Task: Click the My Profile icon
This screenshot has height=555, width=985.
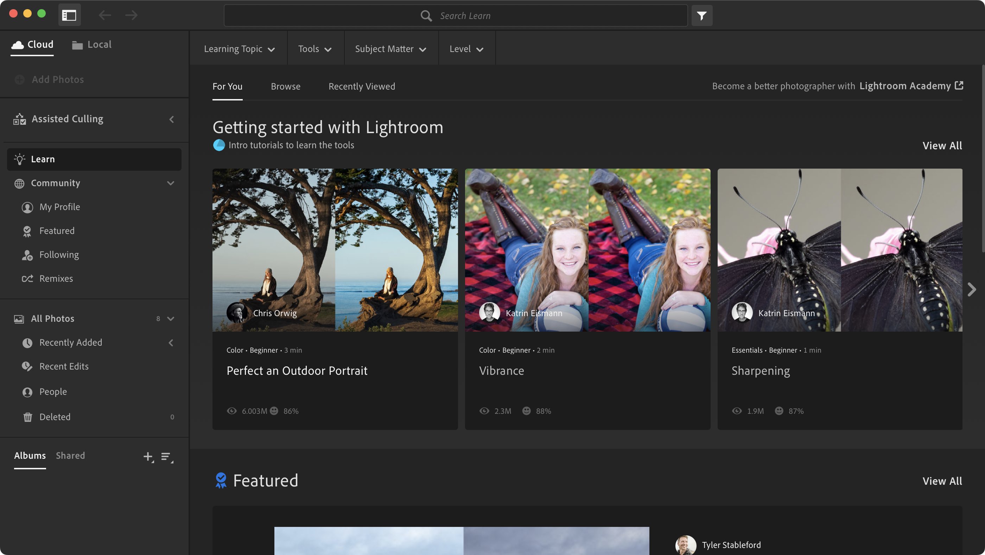Action: coord(27,207)
